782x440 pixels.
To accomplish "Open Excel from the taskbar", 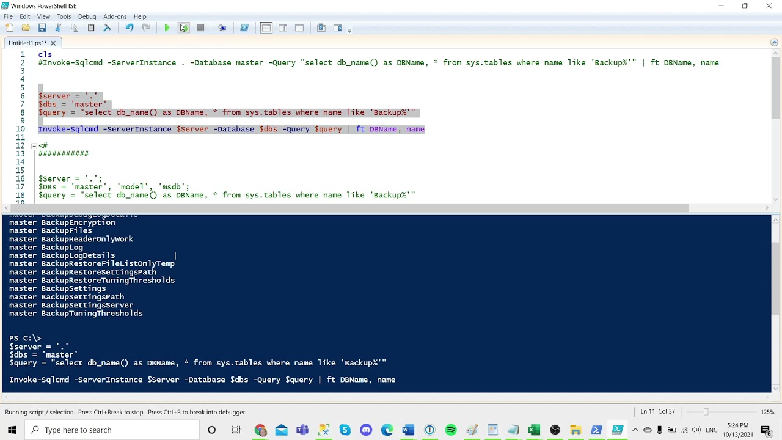I will [x=534, y=430].
